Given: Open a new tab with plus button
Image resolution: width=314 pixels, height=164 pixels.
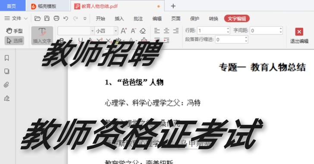Looking at the screenshot, I should click(x=173, y=6).
